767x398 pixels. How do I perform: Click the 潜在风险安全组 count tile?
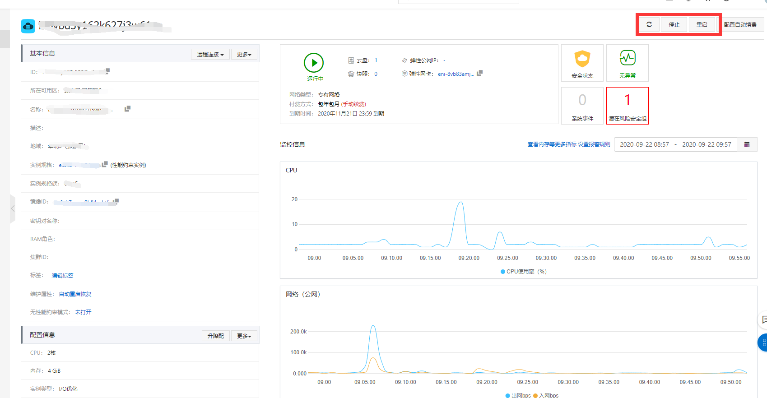(628, 106)
